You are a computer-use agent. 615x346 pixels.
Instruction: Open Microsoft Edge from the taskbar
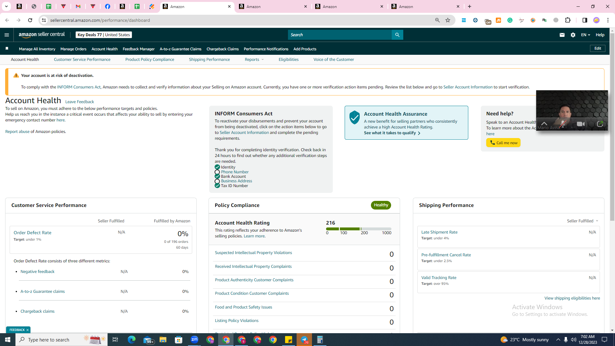click(x=132, y=340)
